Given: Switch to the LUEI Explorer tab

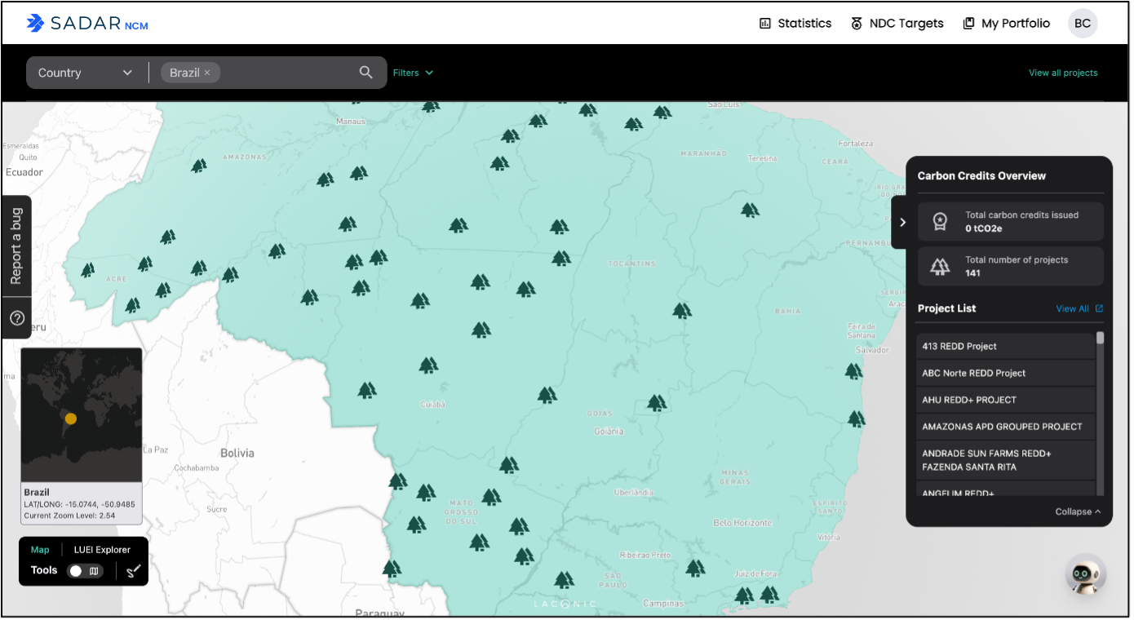Looking at the screenshot, I should 102,550.
